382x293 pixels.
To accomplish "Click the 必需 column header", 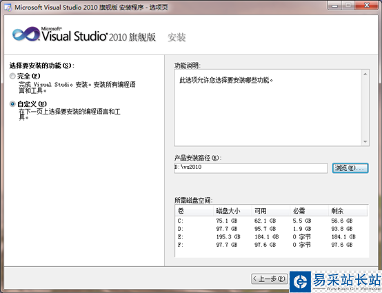I will click(309, 211).
